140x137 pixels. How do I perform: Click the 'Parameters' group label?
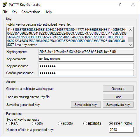(x=14, y=114)
